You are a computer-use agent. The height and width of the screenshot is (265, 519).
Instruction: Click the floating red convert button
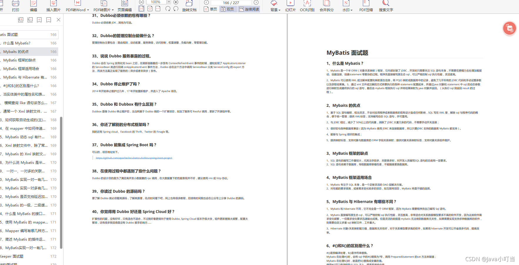coord(510,28)
